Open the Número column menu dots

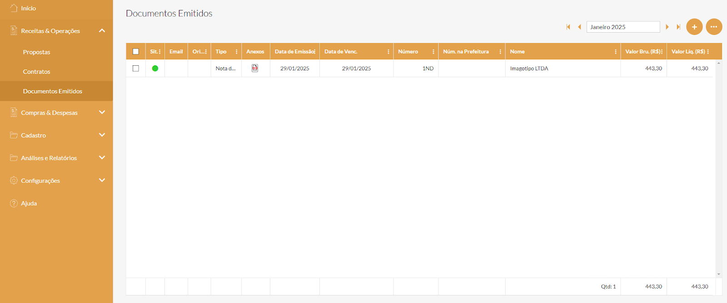pos(433,52)
